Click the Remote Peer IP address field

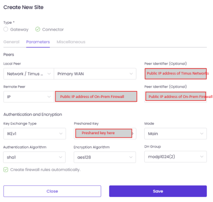96,96
